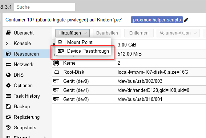Click the Replizierung retweet icon
Screen dimensions: 206x138
[x=8, y=117]
